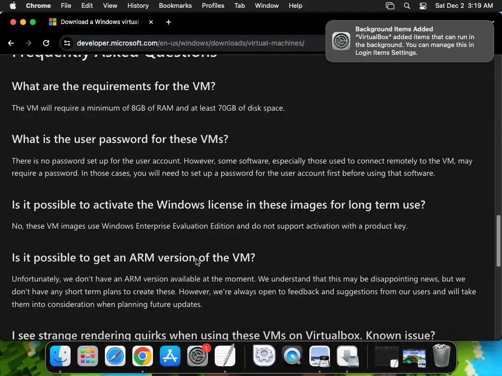Open the disk installer app in Dock

(348, 356)
